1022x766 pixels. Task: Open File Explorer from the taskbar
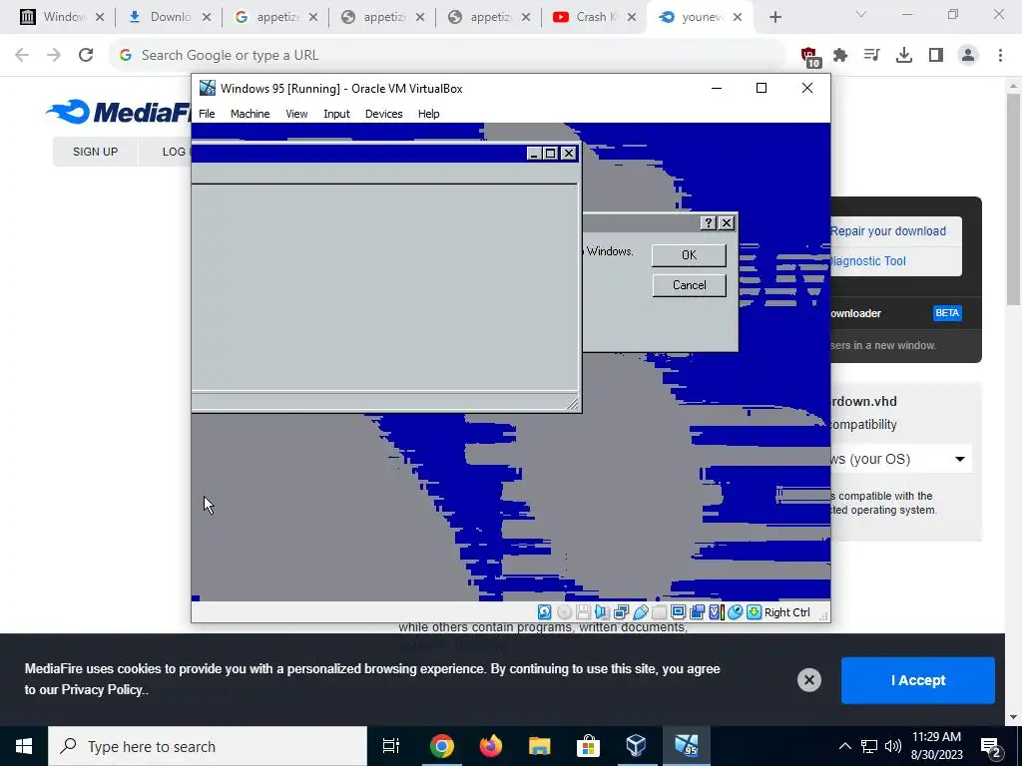pos(540,746)
